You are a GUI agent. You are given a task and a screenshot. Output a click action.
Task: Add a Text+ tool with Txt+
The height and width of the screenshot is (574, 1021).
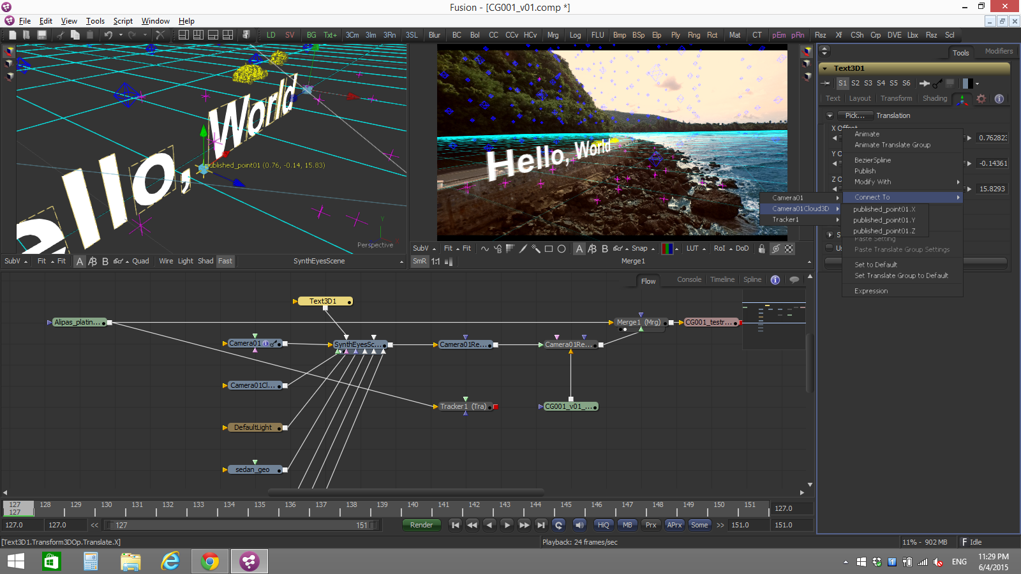tap(330, 35)
